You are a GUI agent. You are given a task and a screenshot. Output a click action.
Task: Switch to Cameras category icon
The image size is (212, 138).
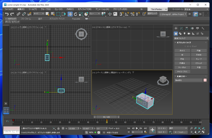(x=189, y=34)
